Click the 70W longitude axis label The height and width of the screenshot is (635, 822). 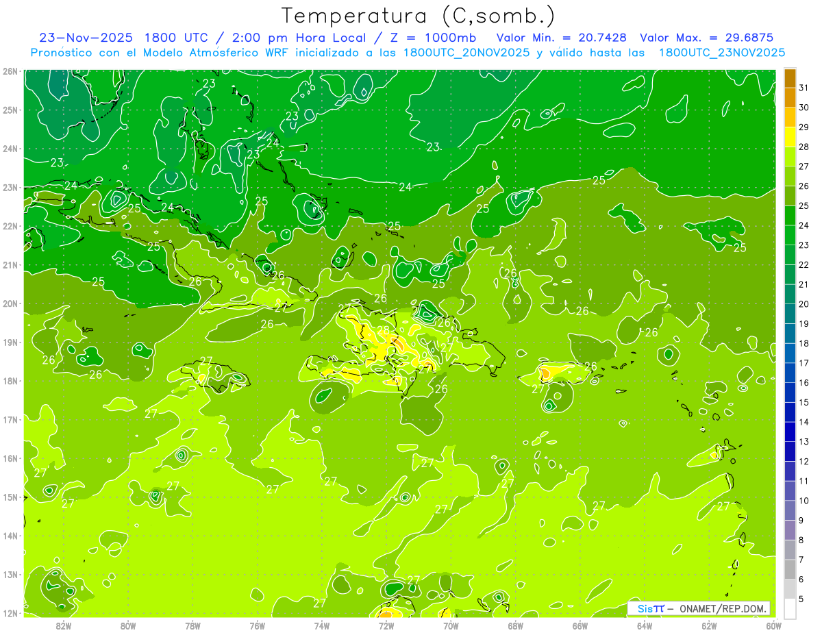point(451,625)
